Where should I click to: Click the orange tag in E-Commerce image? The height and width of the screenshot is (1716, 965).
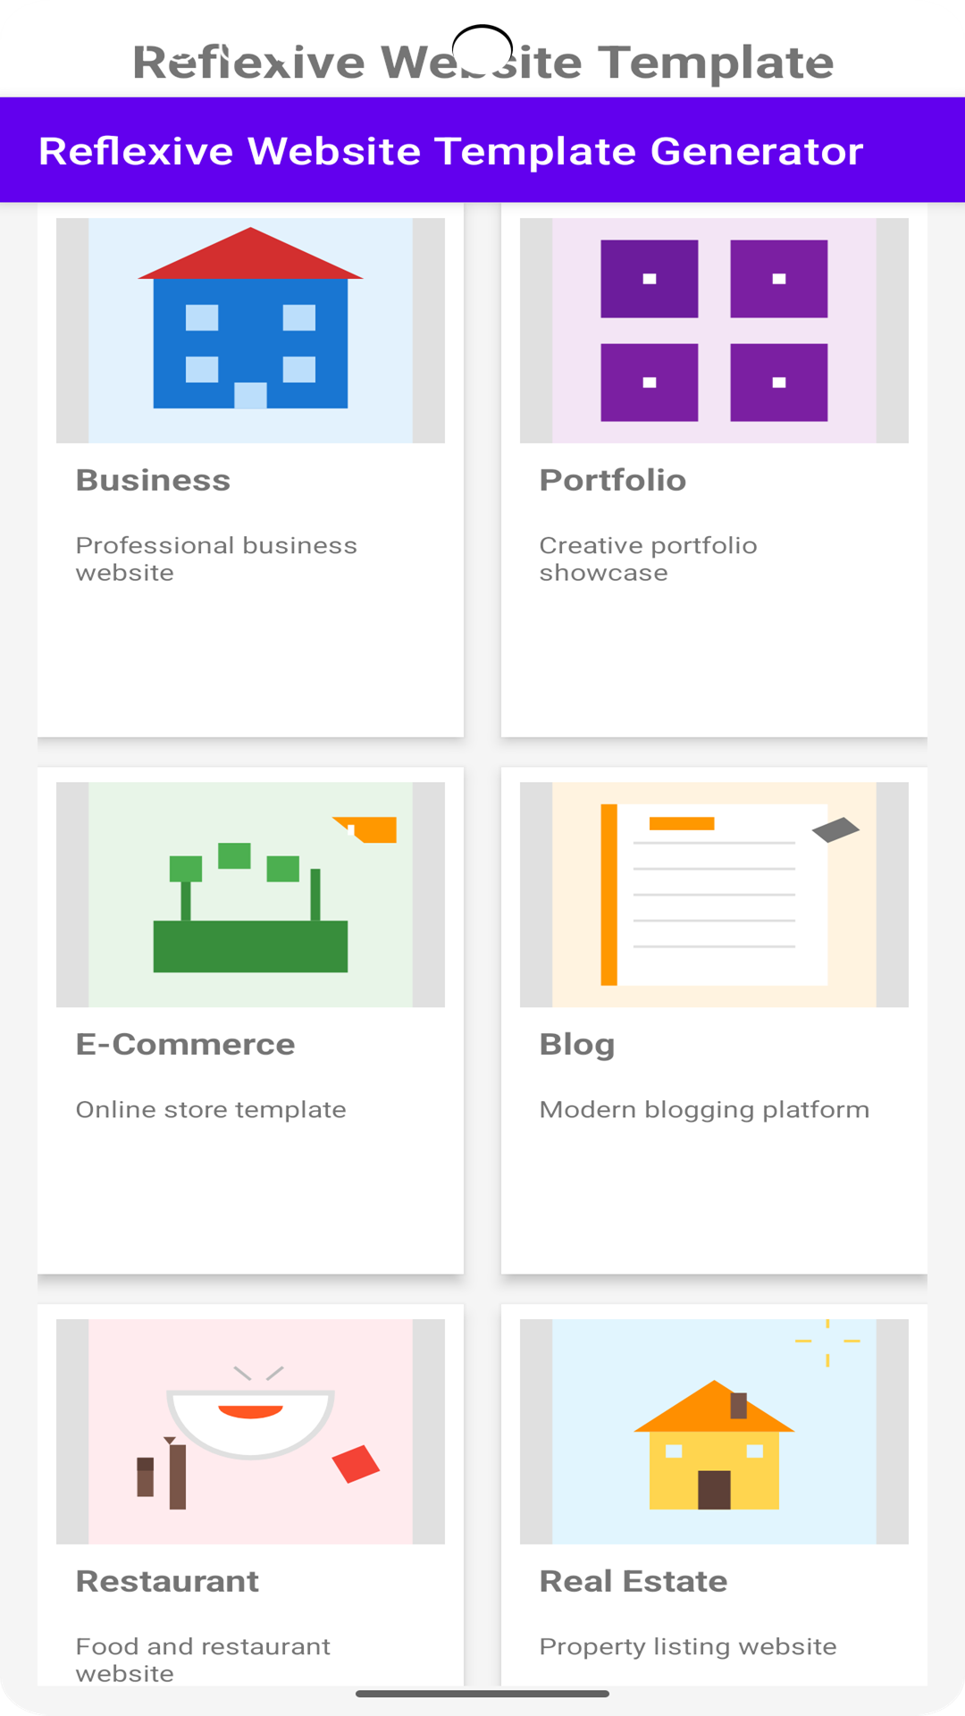[368, 829]
